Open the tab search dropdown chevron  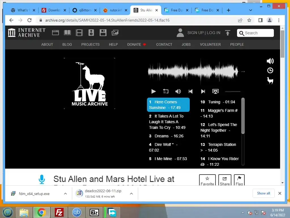250,10
